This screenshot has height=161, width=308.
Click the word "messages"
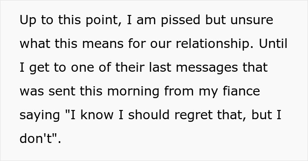click(207, 68)
